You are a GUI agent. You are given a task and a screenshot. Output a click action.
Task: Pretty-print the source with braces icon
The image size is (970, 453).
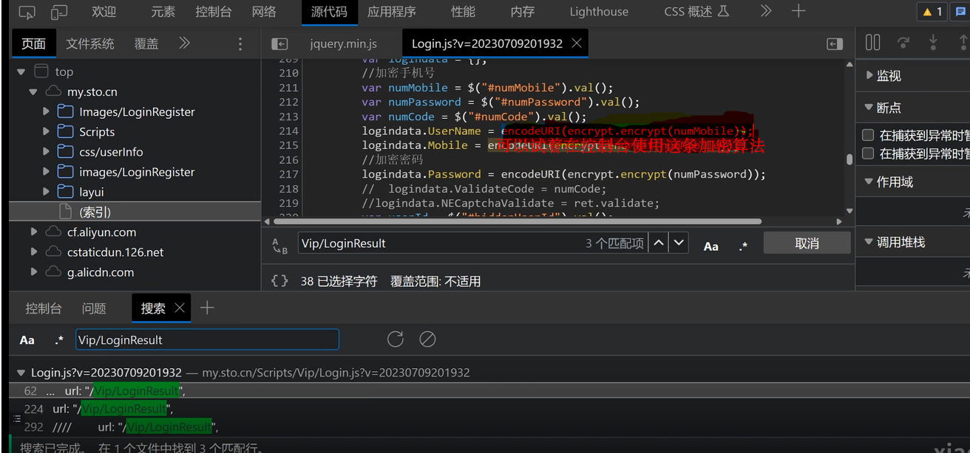pos(279,281)
